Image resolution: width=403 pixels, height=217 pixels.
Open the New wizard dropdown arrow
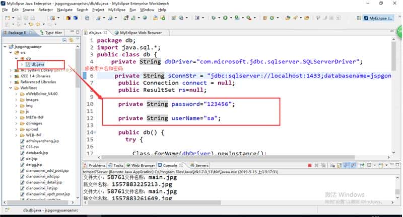pyautogui.click(x=13, y=18)
